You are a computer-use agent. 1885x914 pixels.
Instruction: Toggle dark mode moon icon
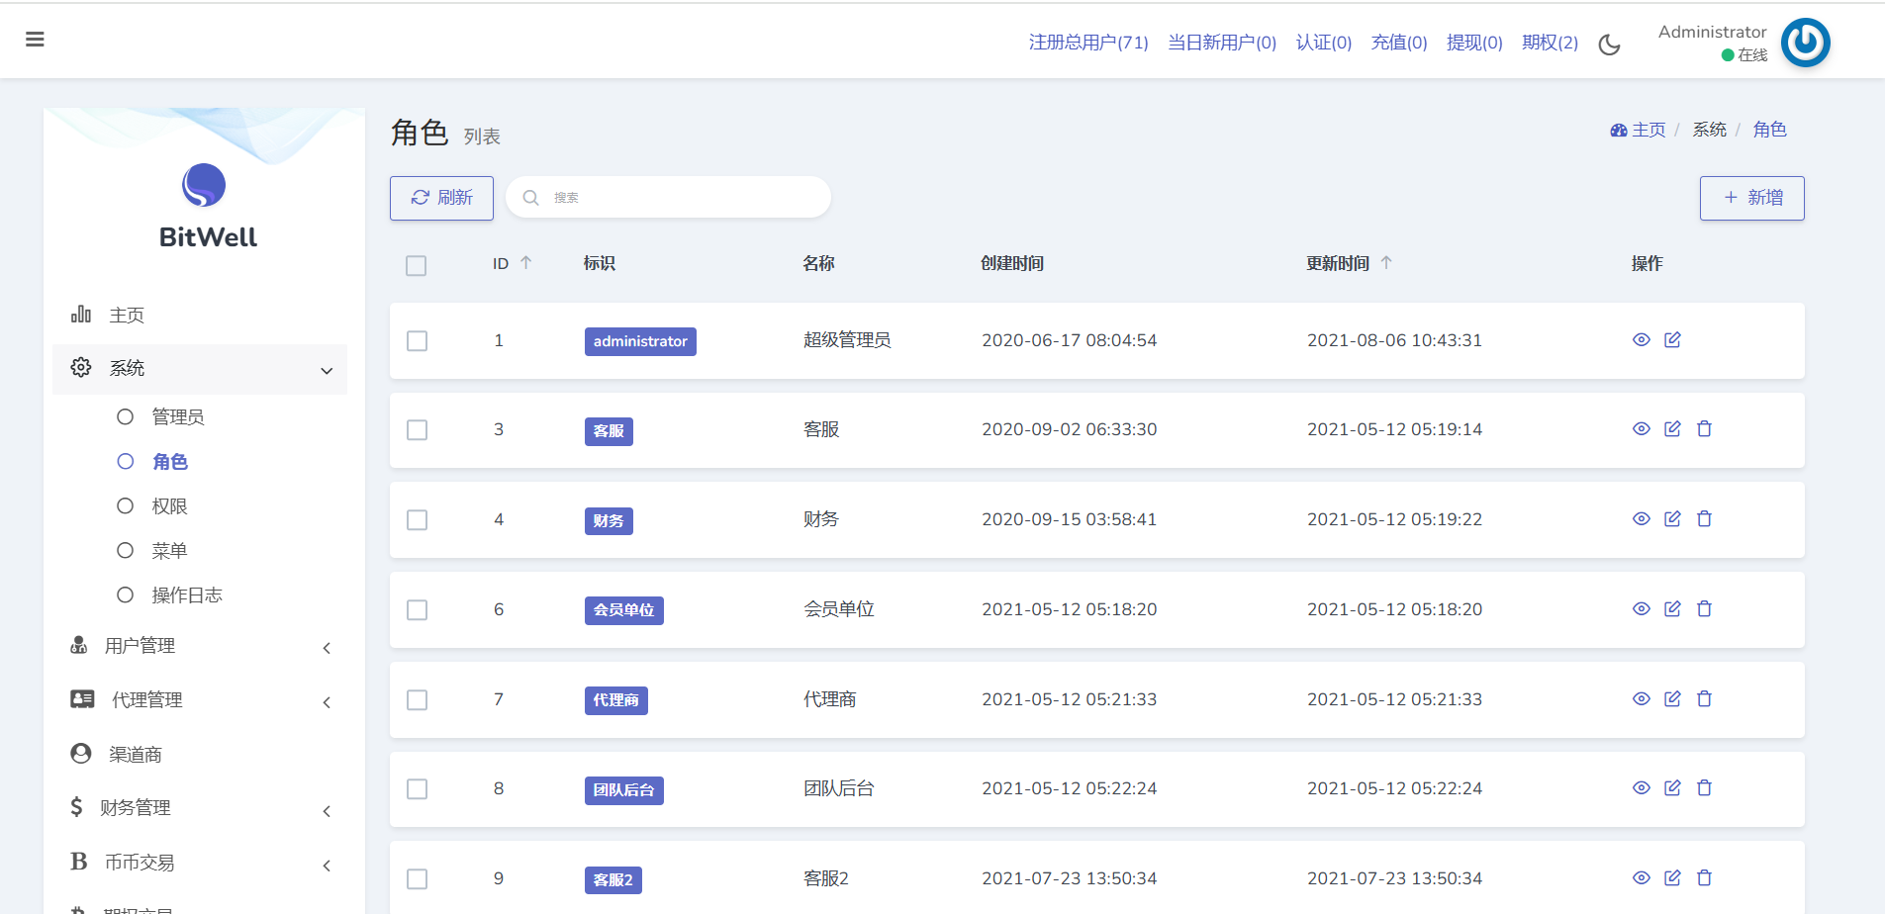coord(1609,45)
